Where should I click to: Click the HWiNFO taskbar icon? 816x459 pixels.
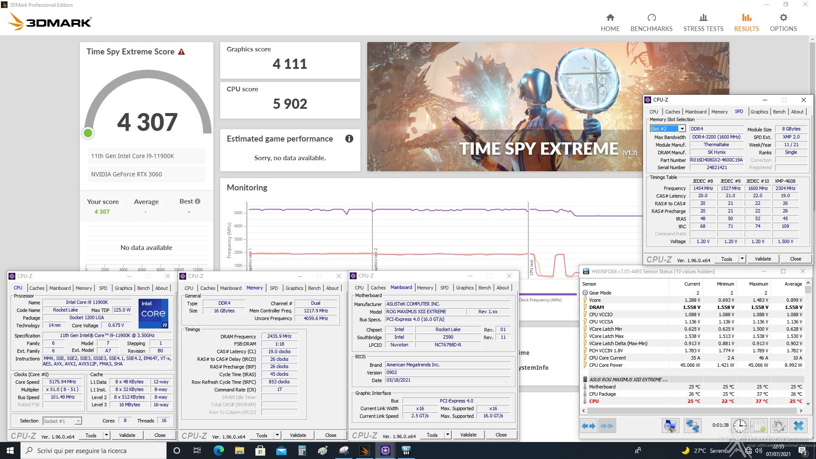[x=406, y=450]
